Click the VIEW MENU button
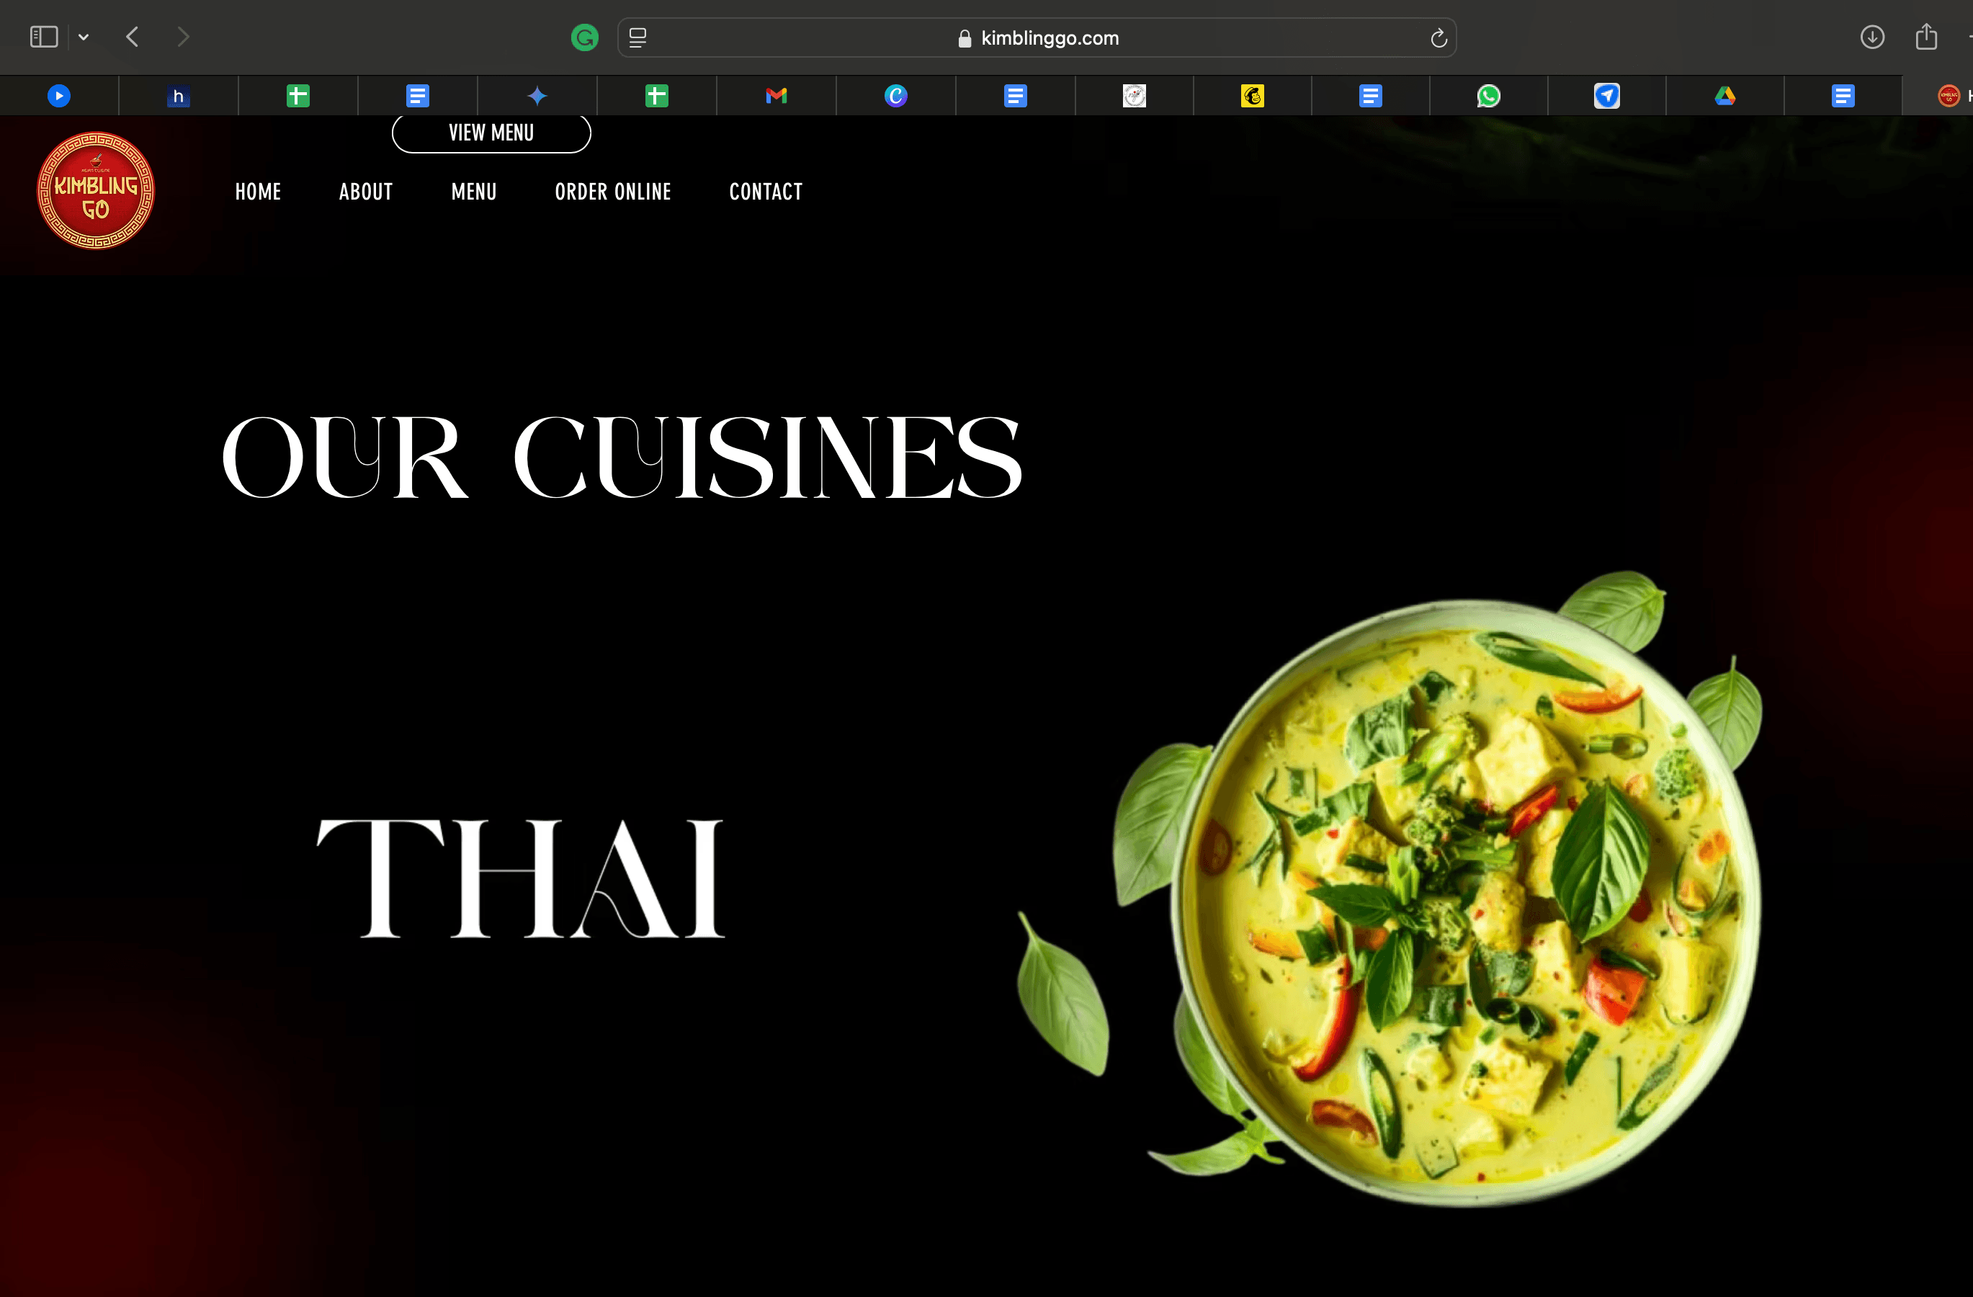The height and width of the screenshot is (1297, 1973). pos(491,133)
